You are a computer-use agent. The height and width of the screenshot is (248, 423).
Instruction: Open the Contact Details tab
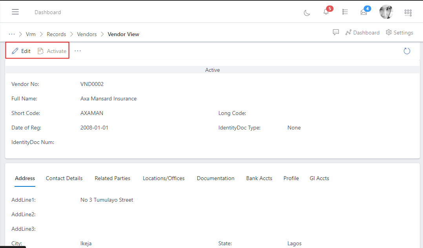point(64,178)
